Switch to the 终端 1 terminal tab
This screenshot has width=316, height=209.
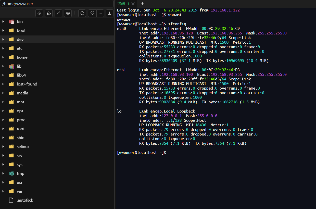click(x=123, y=4)
